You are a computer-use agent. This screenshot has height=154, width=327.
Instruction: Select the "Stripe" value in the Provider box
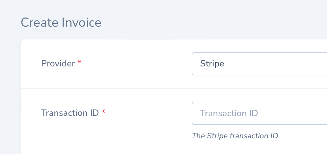click(212, 64)
